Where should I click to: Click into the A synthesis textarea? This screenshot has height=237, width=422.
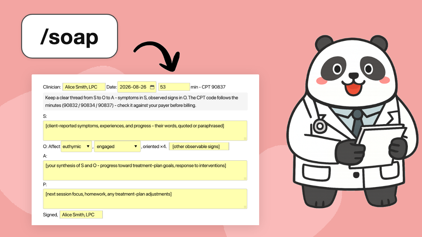point(145,171)
